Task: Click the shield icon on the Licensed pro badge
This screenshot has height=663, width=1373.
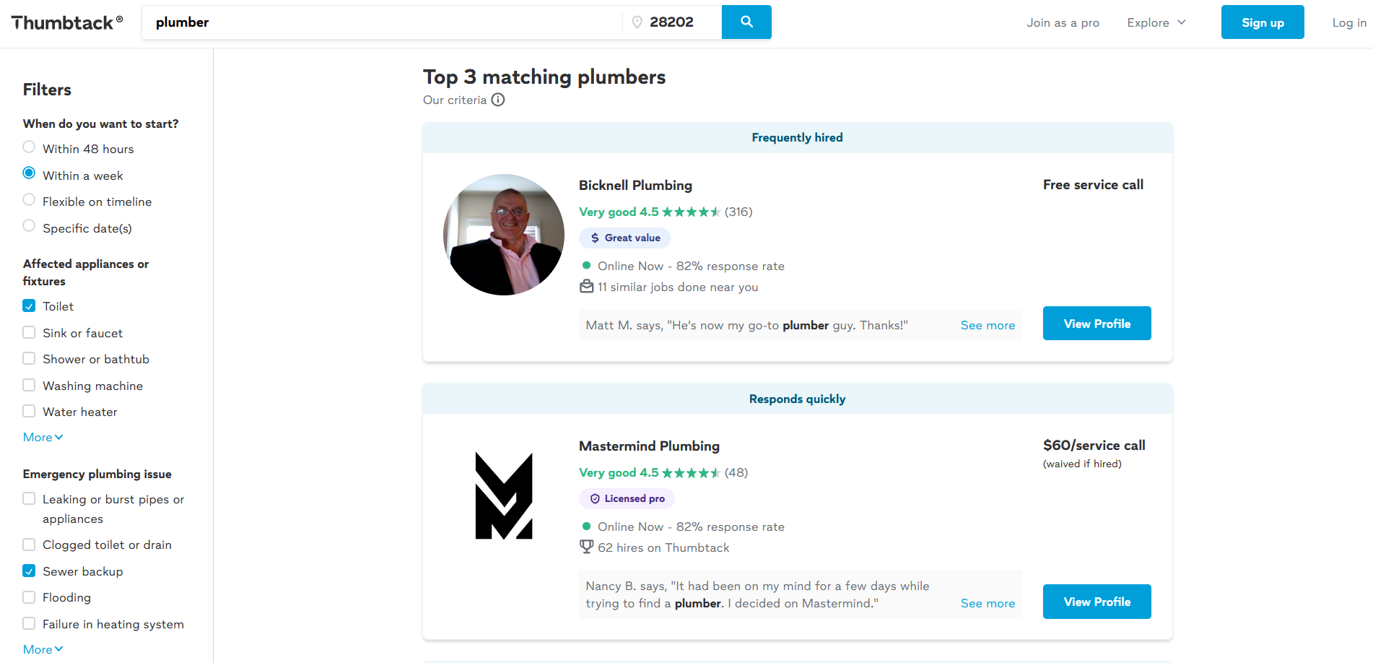Action: pos(593,498)
